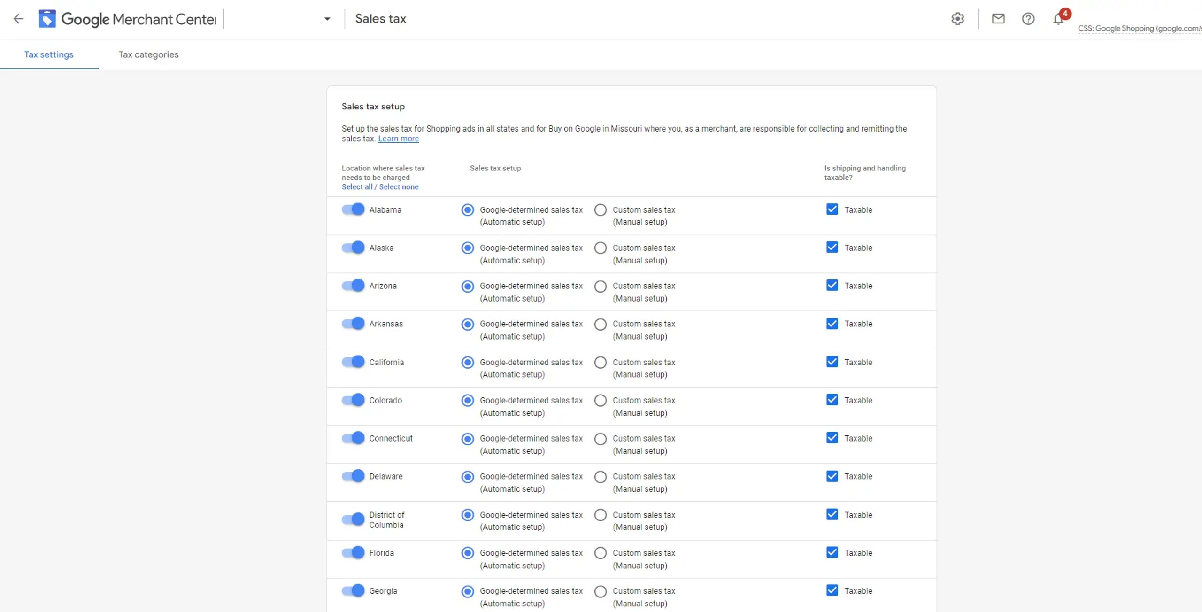Select Google-determined sales tax for Delaware
Viewport: 1202px width, 612px height.
467,477
